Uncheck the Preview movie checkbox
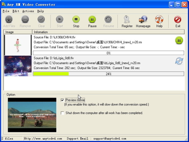Image resolution: width=189 pixels, height=142 pixels. click(62, 100)
